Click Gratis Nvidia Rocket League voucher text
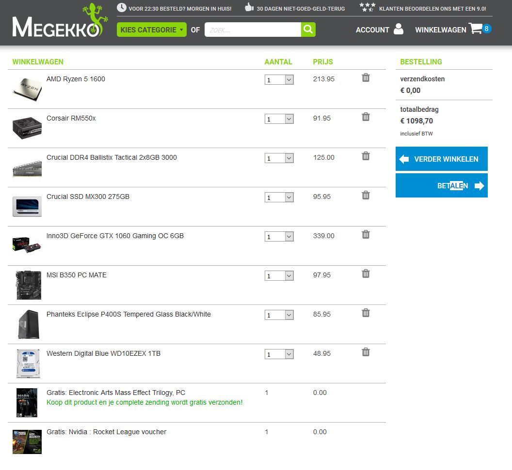Viewport: 512px width, 470px height. (x=106, y=432)
